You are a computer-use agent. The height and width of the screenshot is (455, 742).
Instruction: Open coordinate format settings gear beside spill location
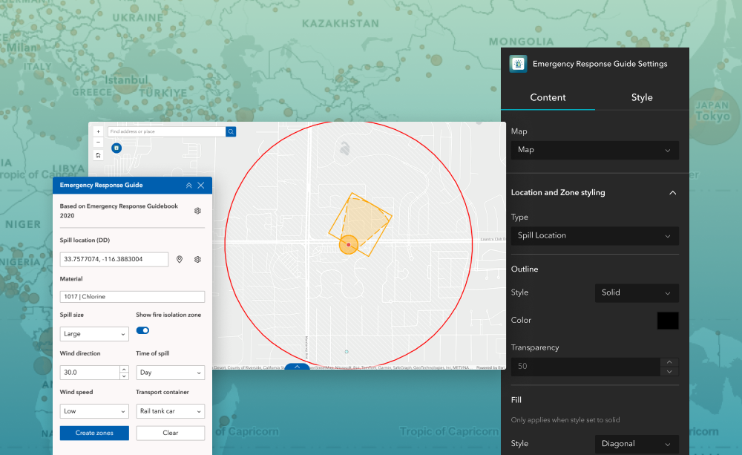coord(197,259)
